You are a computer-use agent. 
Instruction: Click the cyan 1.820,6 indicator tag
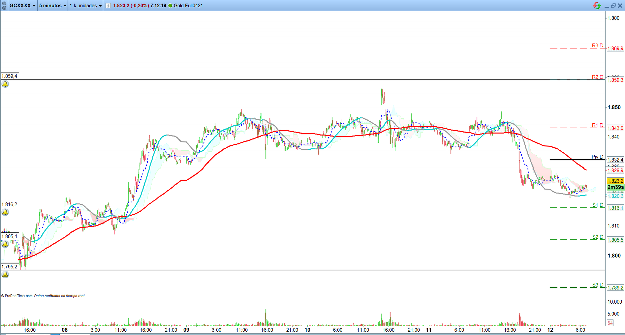pos(615,196)
